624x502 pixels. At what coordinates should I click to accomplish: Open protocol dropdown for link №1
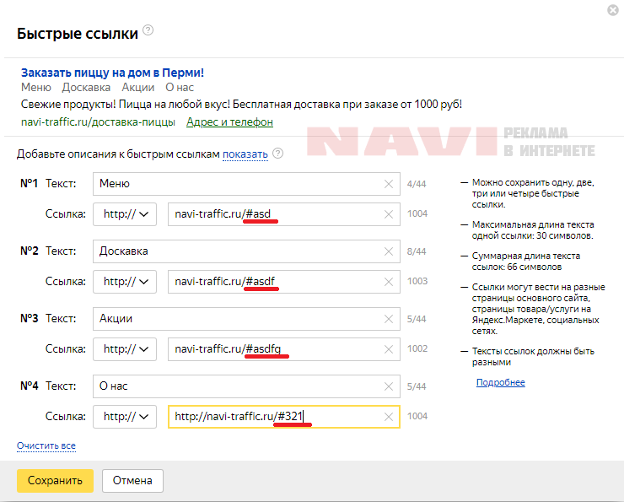(125, 214)
